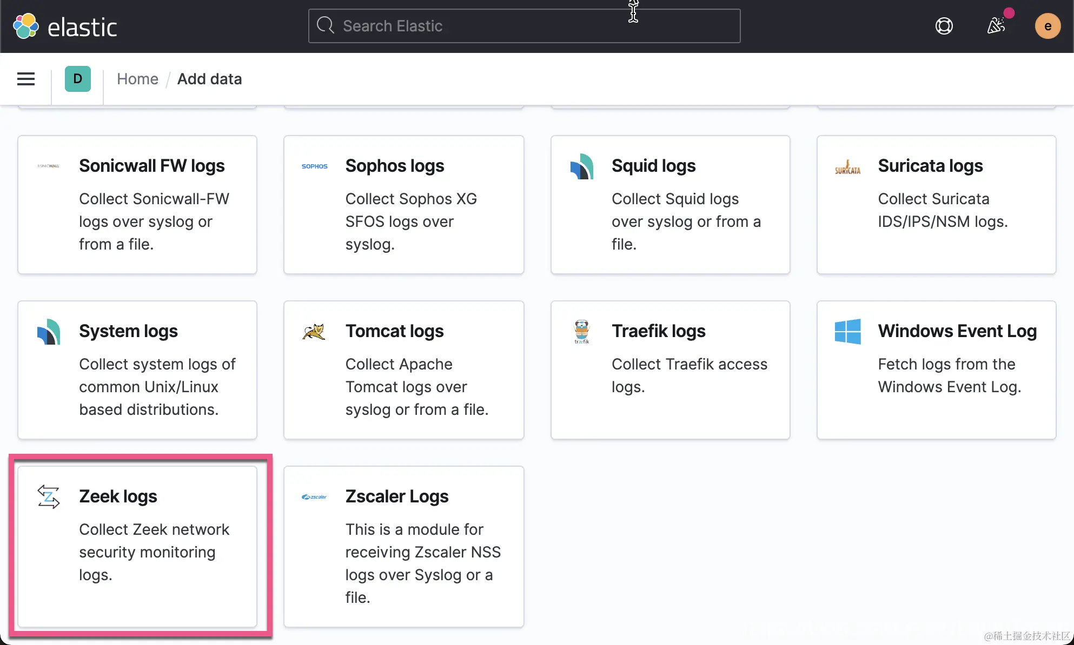Select the Squid logs card

[670, 205]
